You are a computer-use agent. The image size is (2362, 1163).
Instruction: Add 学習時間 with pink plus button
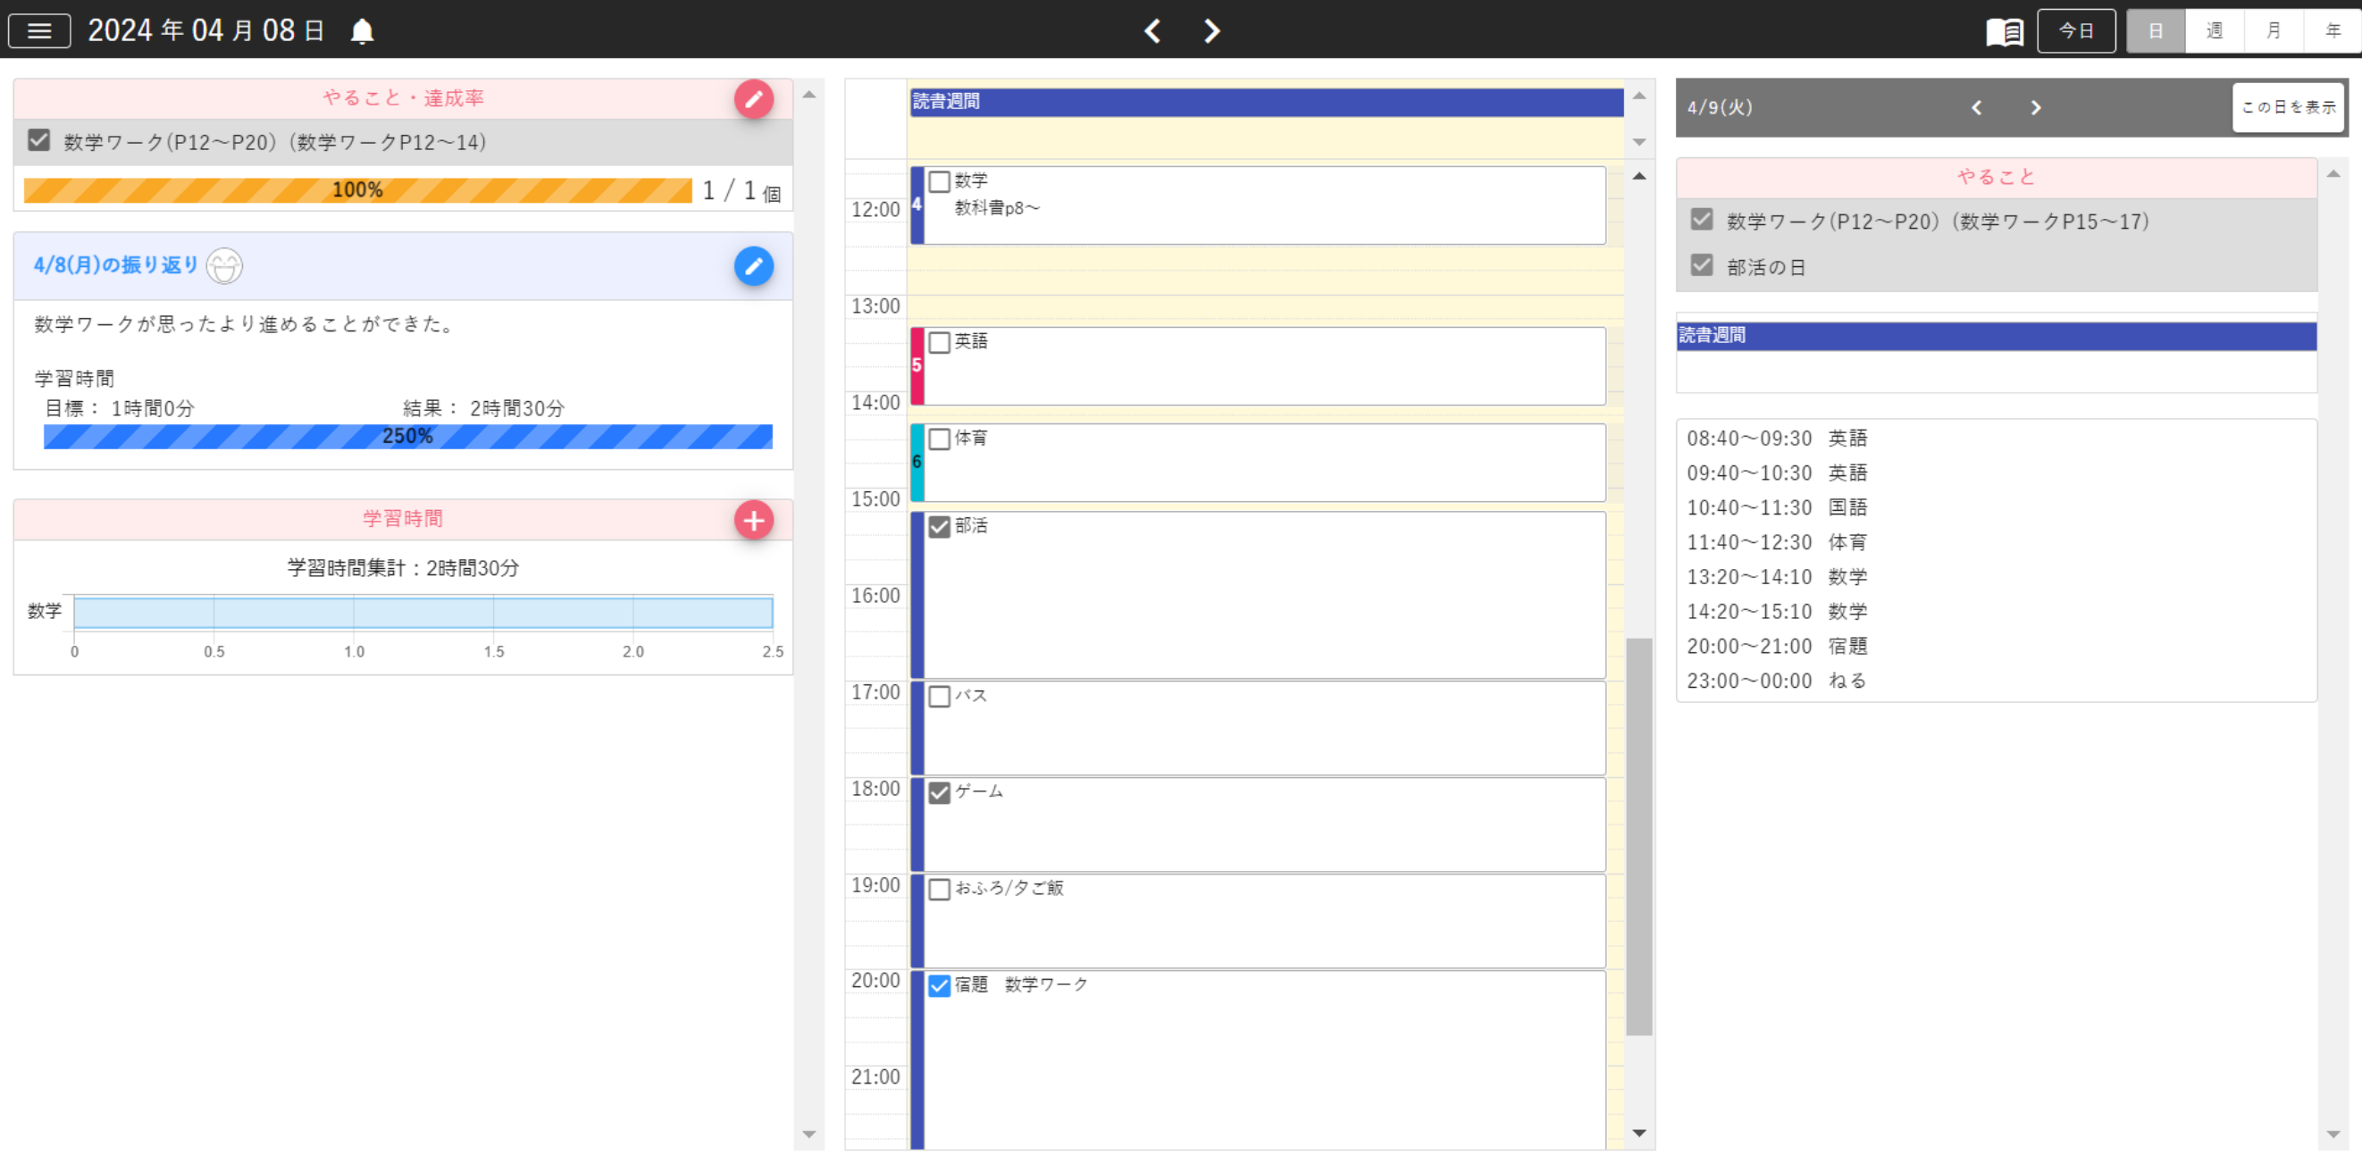[754, 521]
